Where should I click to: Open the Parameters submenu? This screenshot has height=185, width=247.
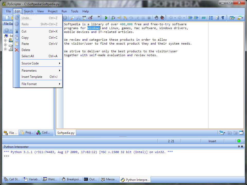click(41, 71)
